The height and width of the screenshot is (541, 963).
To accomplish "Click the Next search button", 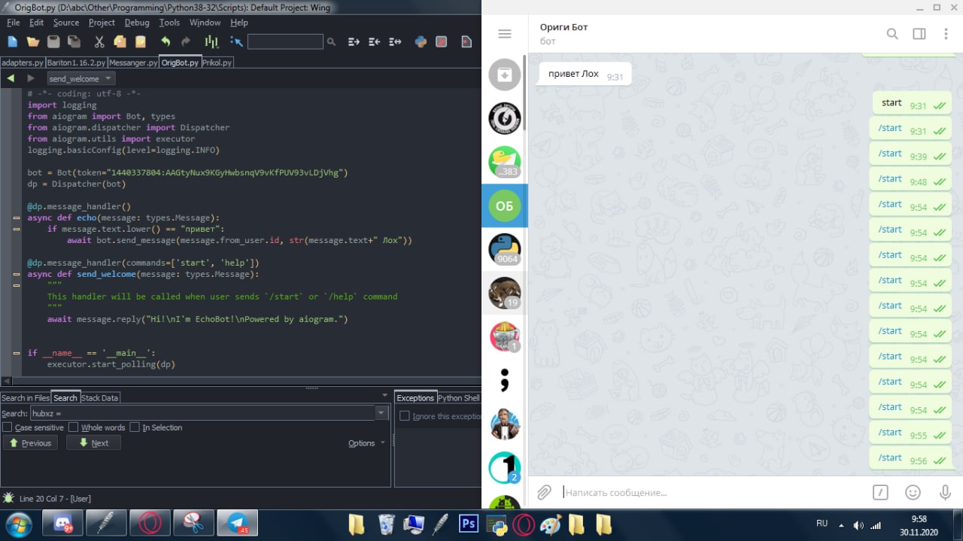I will point(93,443).
